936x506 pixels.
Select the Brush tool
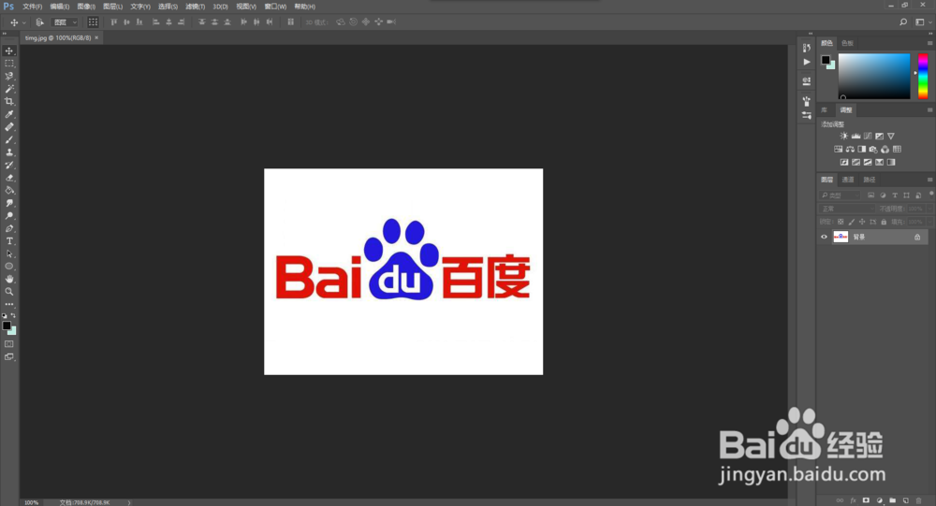point(9,139)
